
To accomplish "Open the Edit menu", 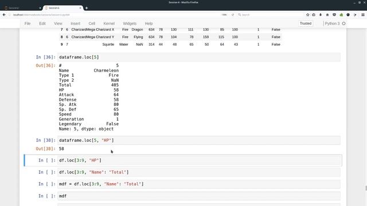I will pyautogui.click(x=42, y=23).
